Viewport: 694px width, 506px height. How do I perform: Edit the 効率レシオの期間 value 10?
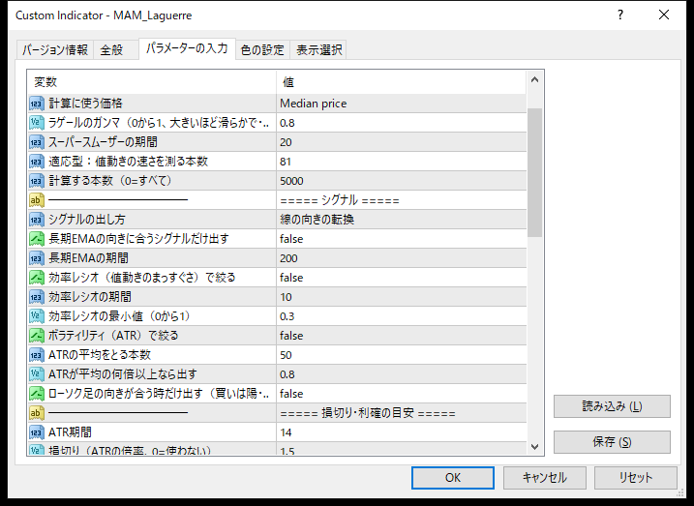point(402,297)
